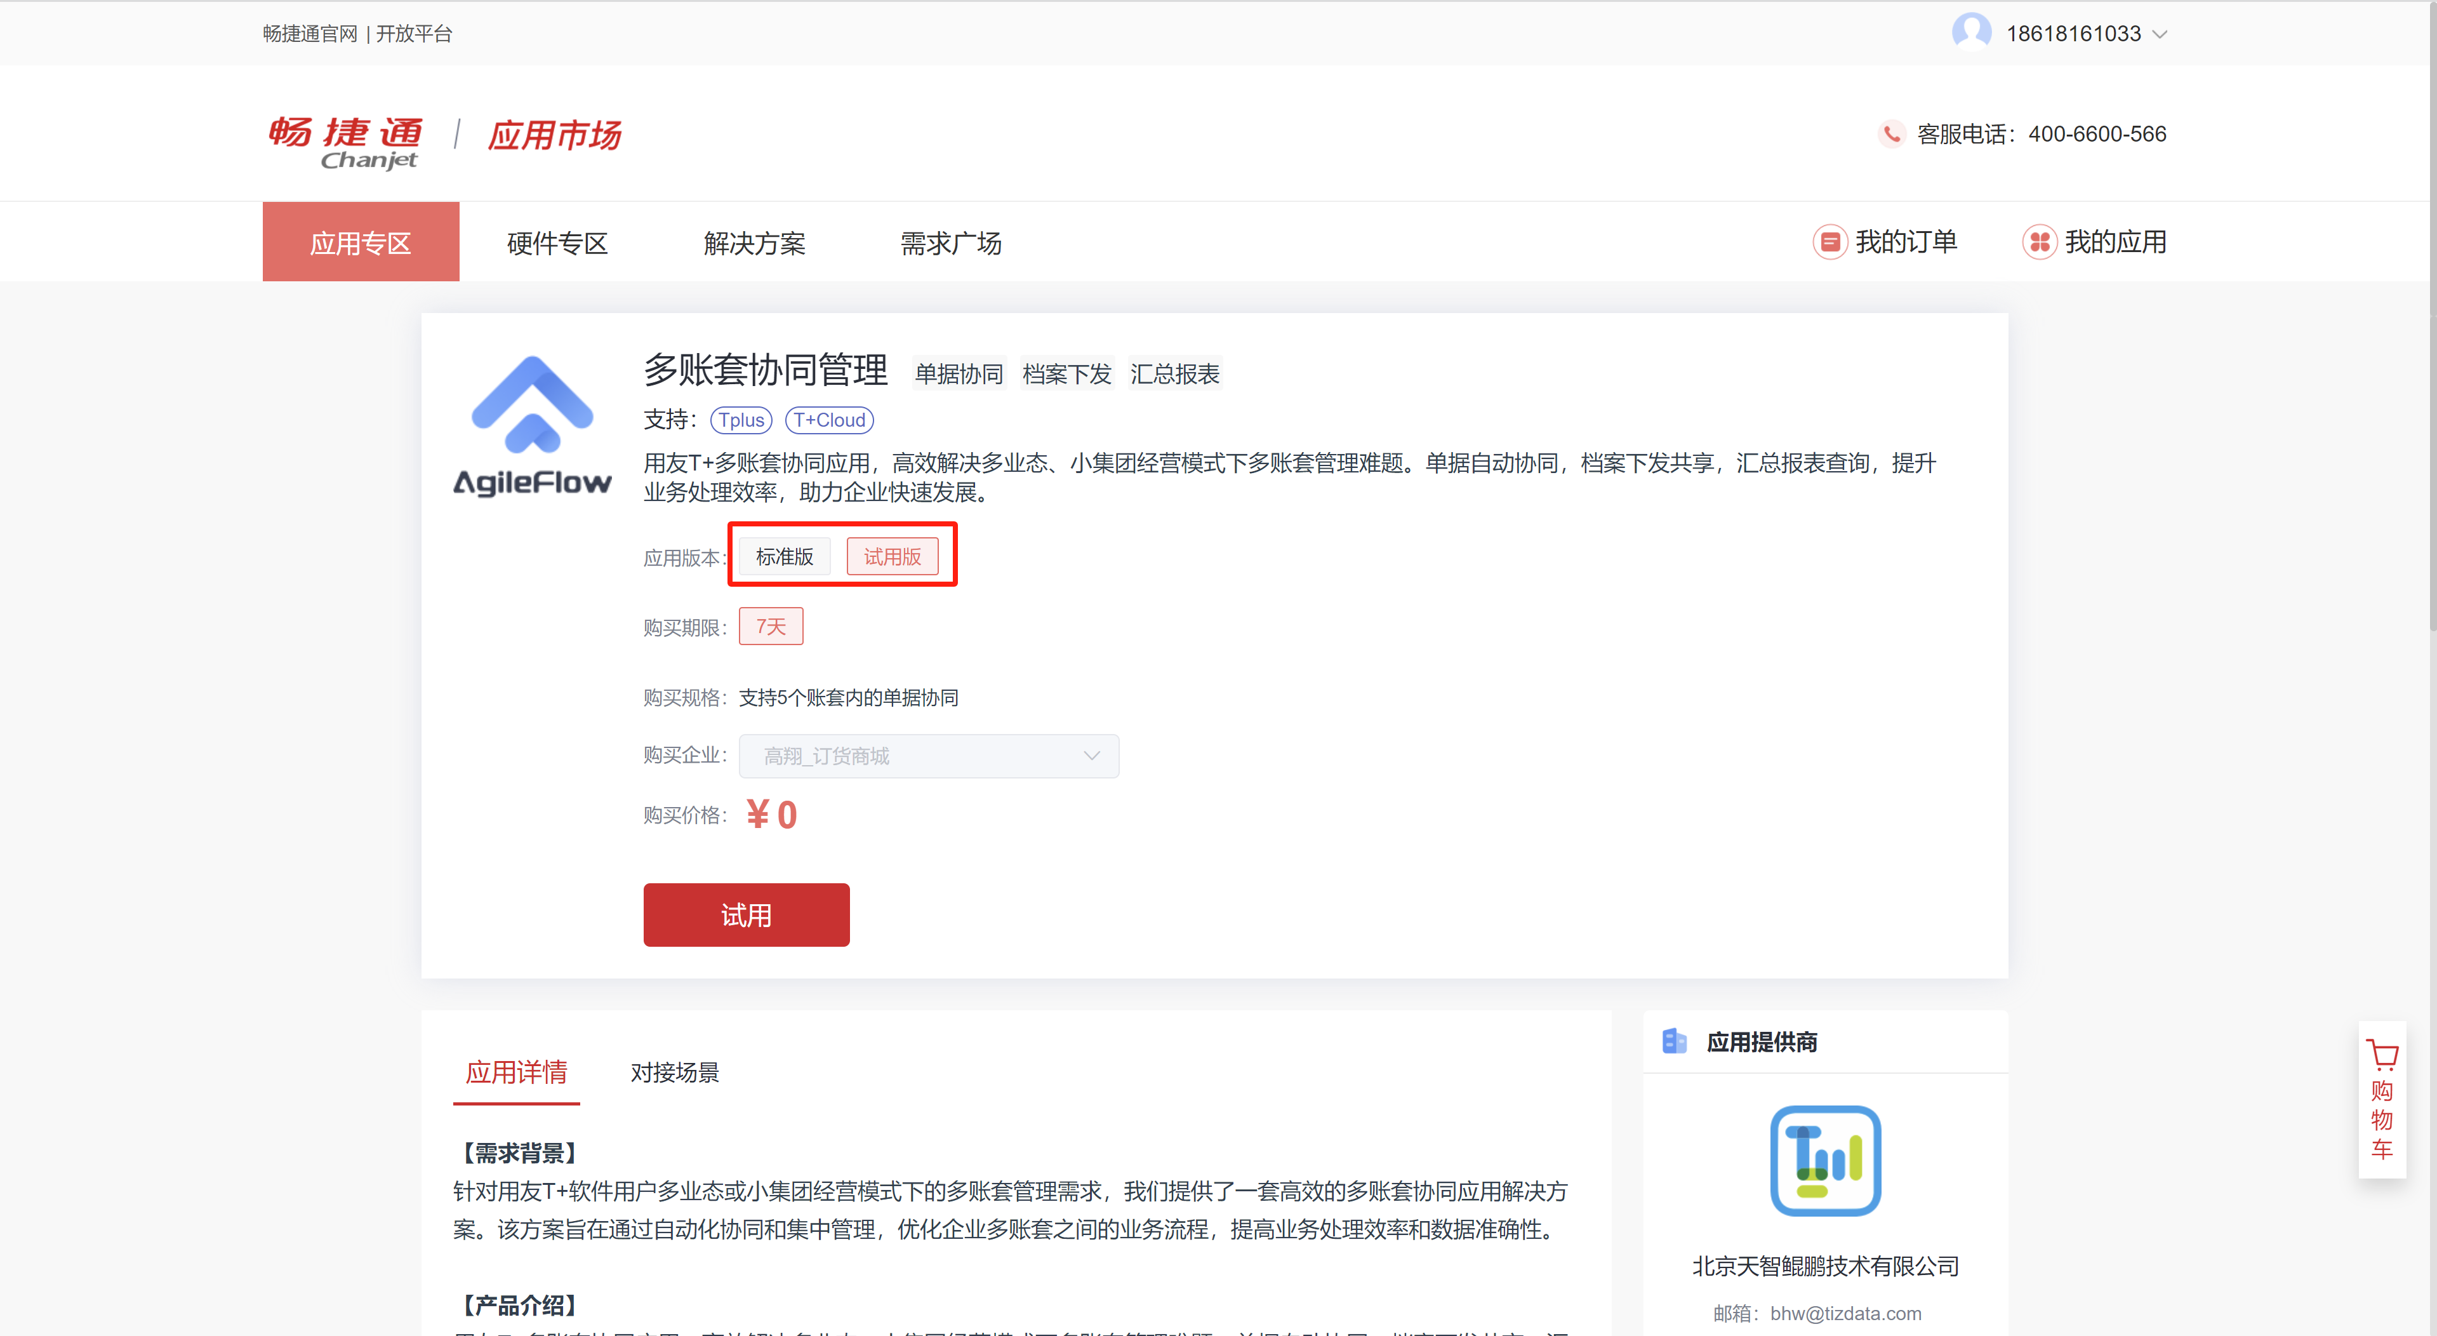
Task: Select the 试用版 version option
Action: [892, 556]
